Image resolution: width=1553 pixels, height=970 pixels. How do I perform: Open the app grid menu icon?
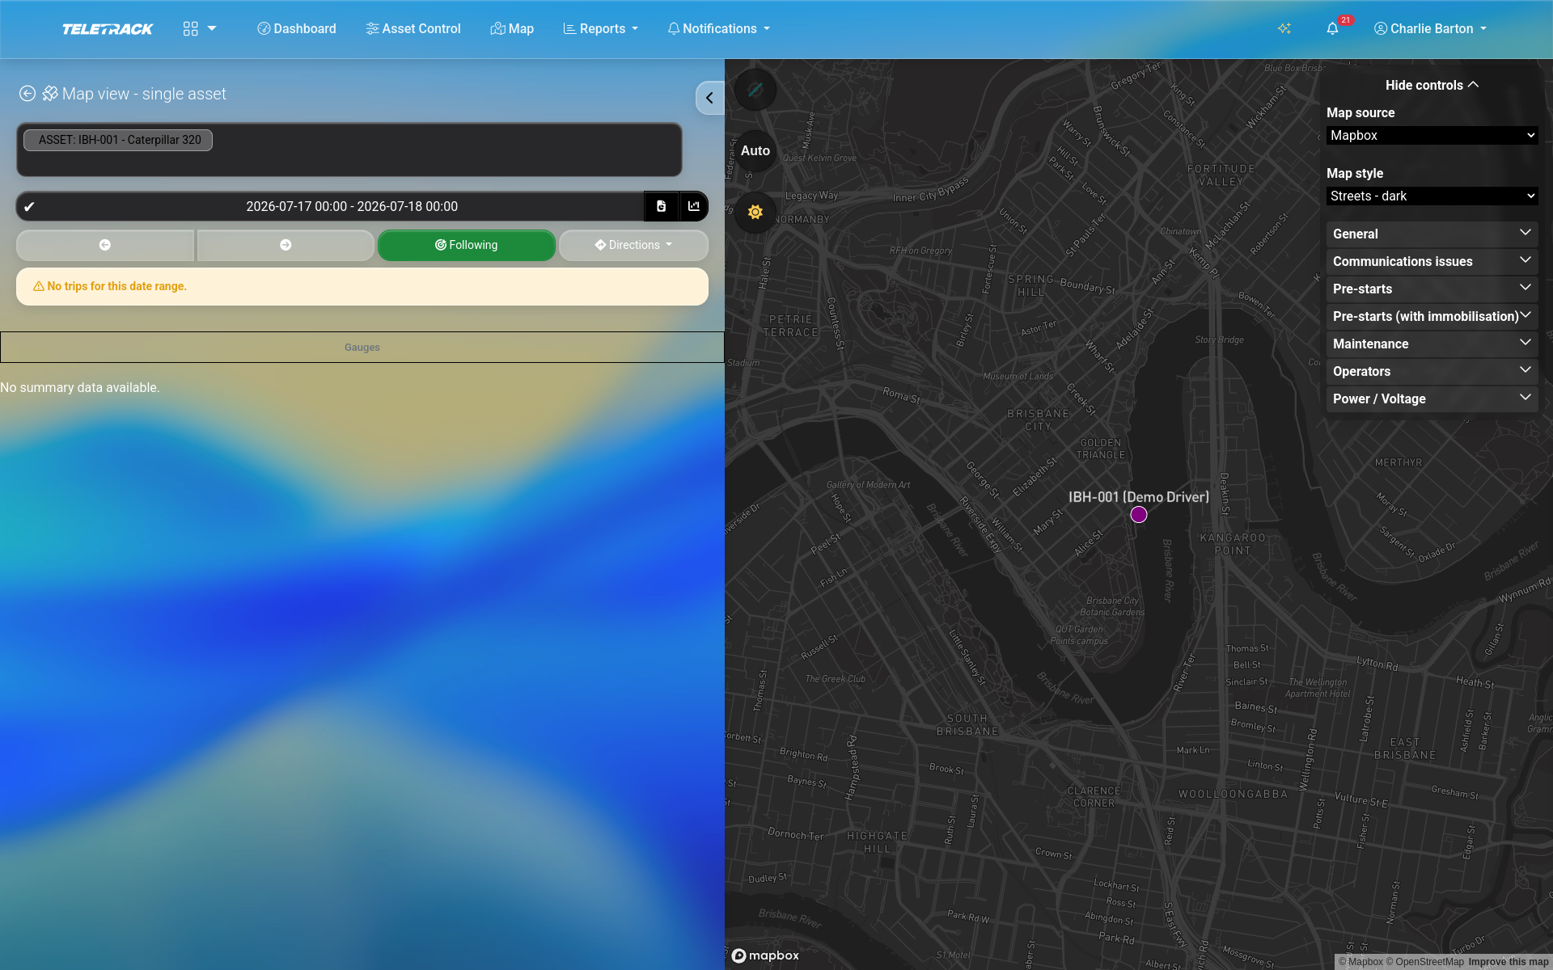191,29
